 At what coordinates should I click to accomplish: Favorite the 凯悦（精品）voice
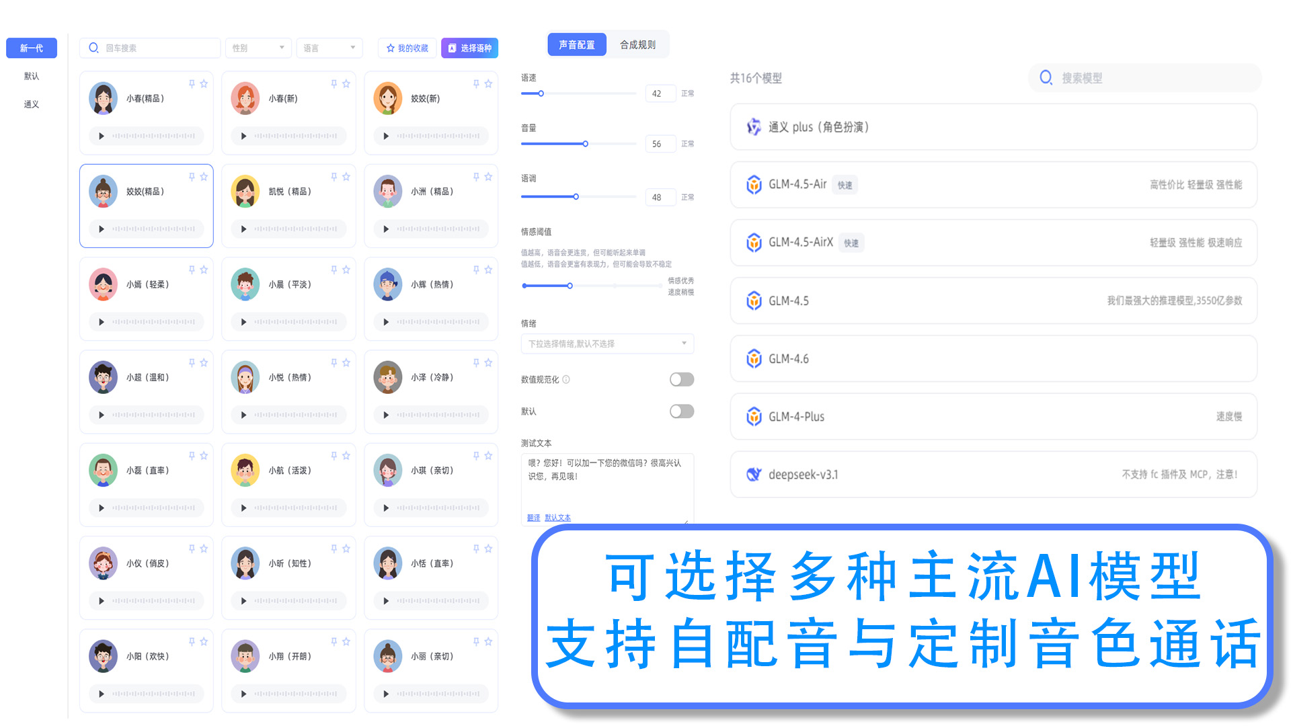[346, 177]
